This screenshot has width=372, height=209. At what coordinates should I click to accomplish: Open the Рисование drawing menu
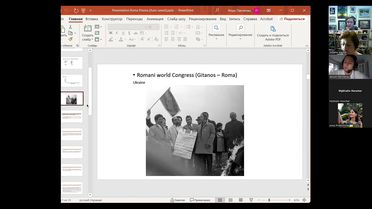(216, 32)
